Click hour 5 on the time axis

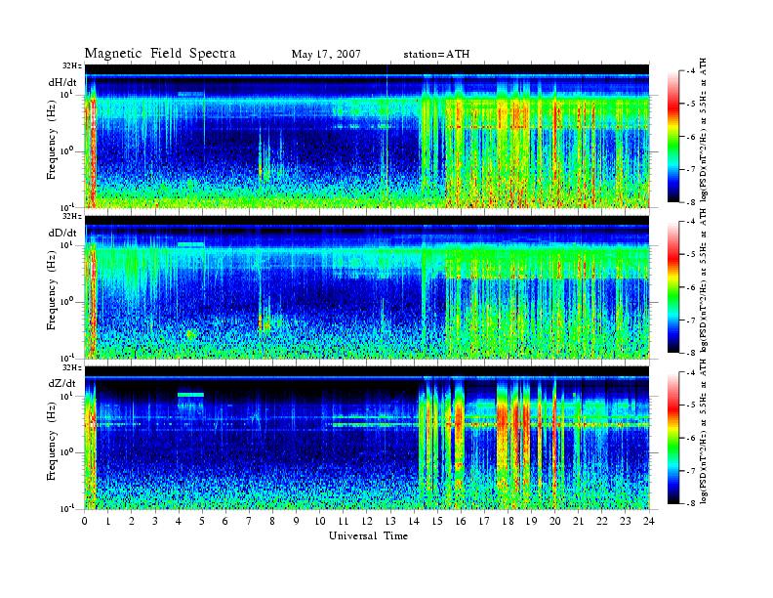pos(202,522)
